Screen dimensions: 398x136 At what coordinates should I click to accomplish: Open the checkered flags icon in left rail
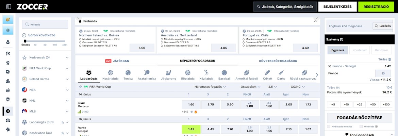[x=8, y=53]
